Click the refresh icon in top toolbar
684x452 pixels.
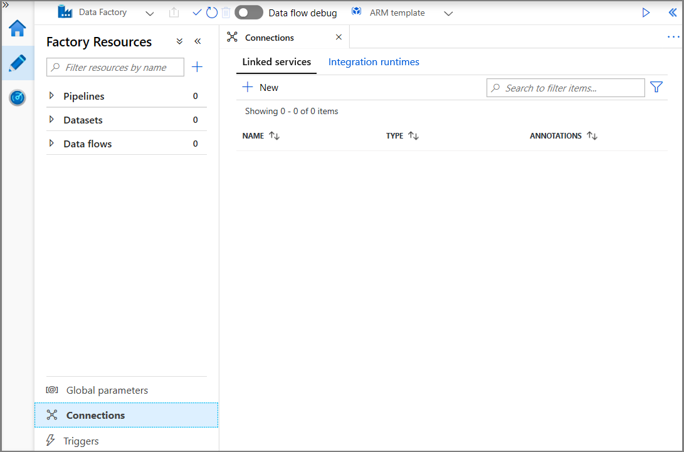[212, 13]
